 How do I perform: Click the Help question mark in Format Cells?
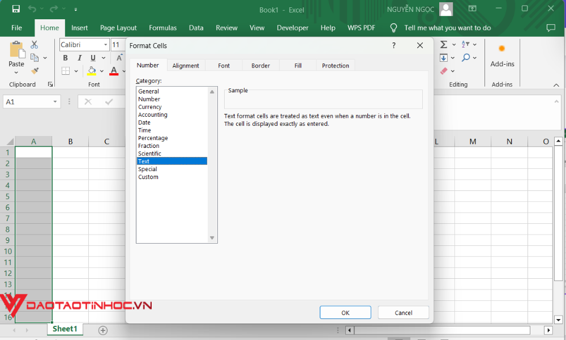pos(394,45)
